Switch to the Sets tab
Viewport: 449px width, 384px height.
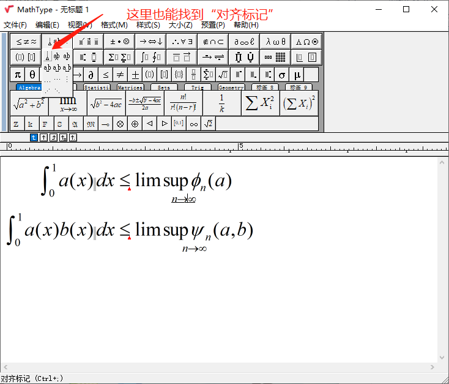click(164, 87)
